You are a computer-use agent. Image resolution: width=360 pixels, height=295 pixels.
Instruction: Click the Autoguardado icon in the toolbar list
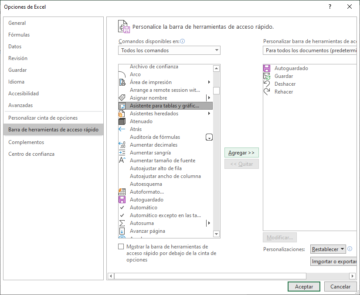click(x=267, y=68)
